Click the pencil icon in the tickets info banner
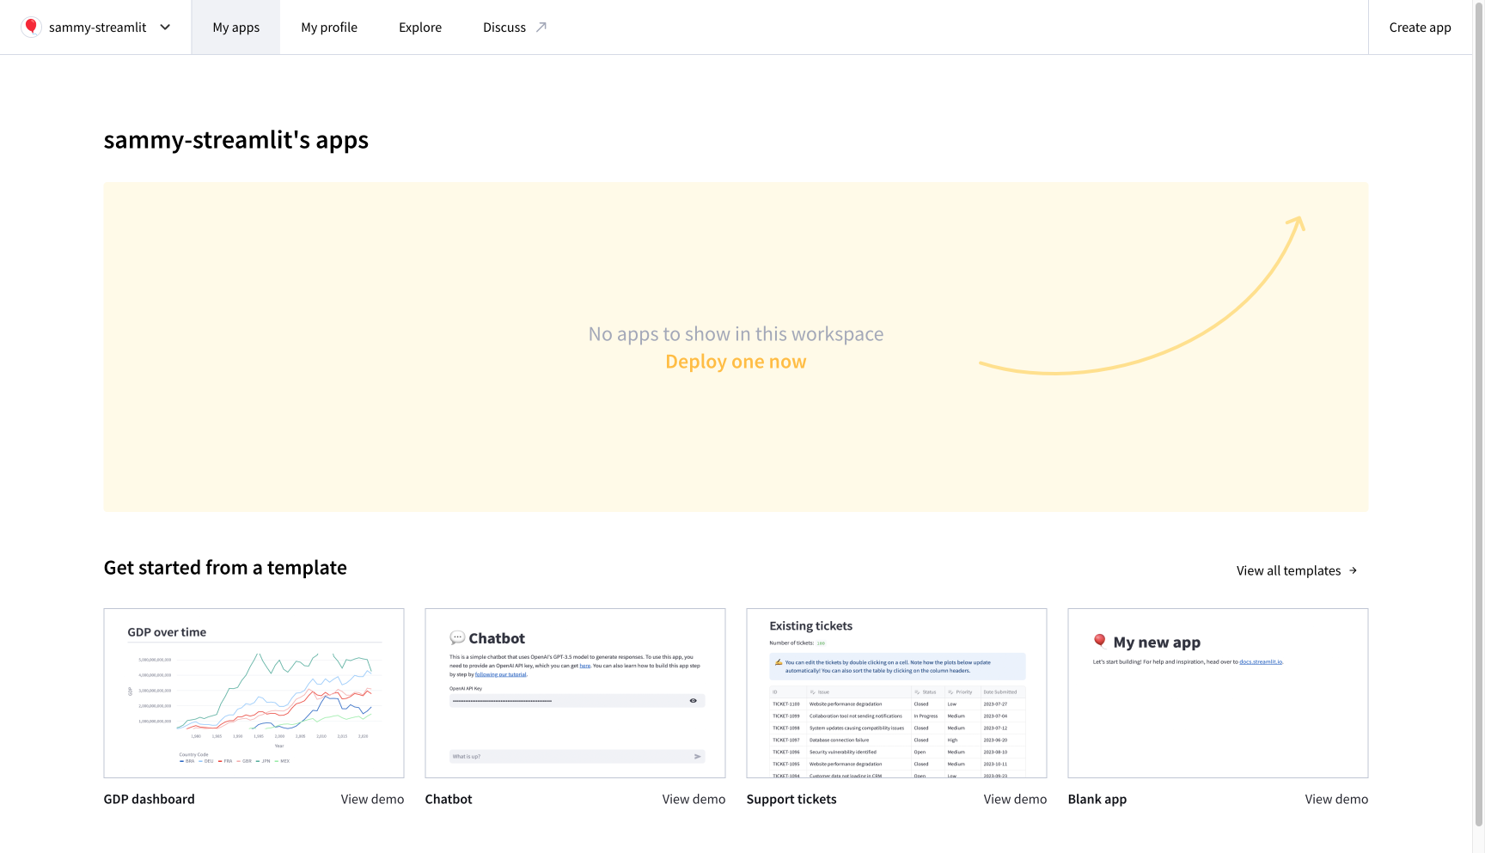Screen dimensions: 1485x853 777,662
